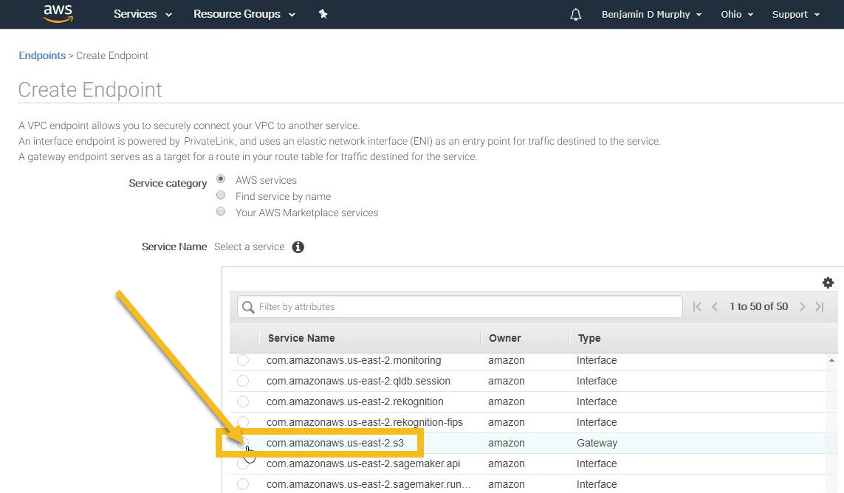Select Find service by name option
Image resolution: width=844 pixels, height=493 pixels.
tap(221, 195)
